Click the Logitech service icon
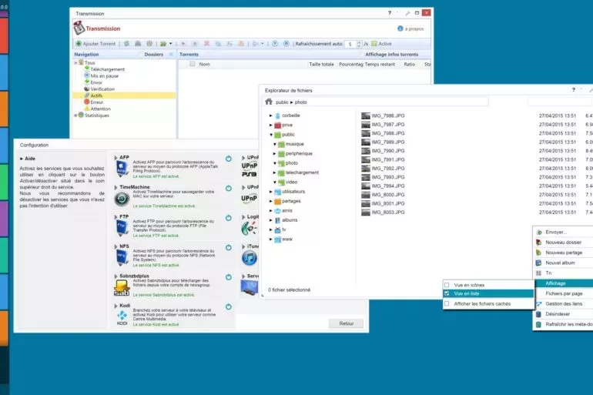593x395 pixels. pos(249,229)
